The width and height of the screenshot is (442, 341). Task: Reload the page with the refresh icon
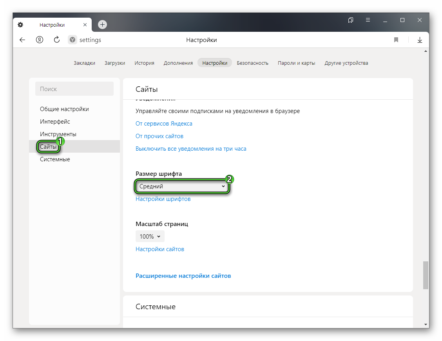tap(56, 40)
